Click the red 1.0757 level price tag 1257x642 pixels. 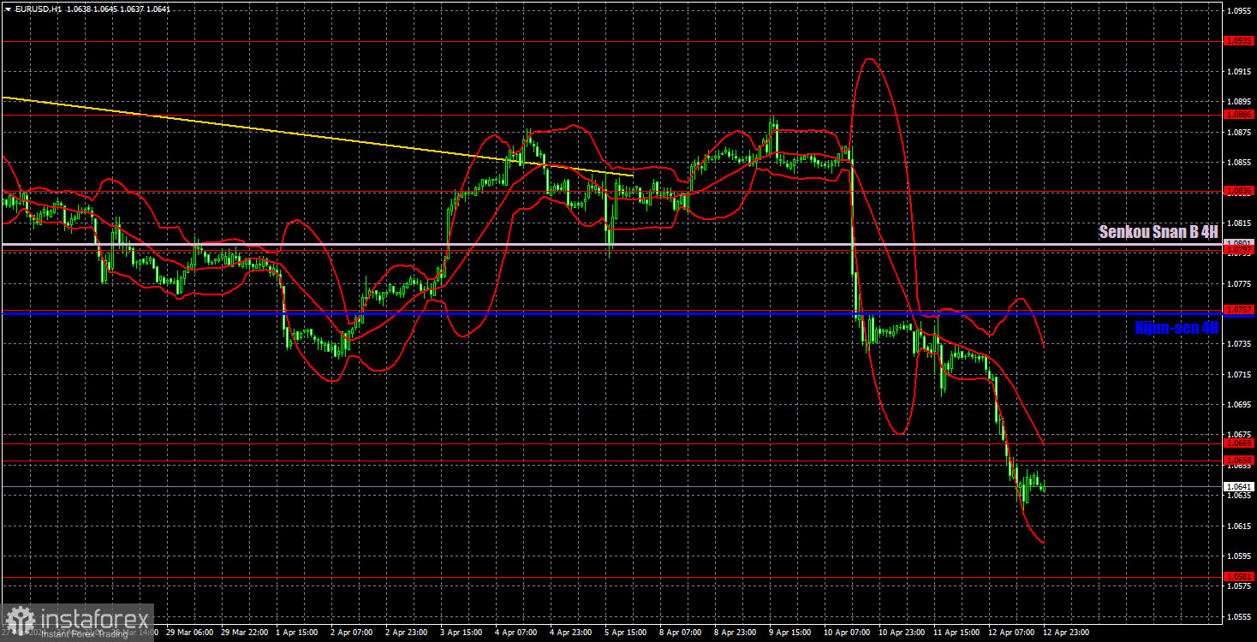(1239, 309)
